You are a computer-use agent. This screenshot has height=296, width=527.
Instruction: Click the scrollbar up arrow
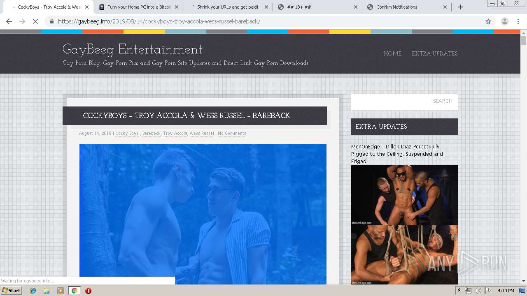click(x=524, y=32)
